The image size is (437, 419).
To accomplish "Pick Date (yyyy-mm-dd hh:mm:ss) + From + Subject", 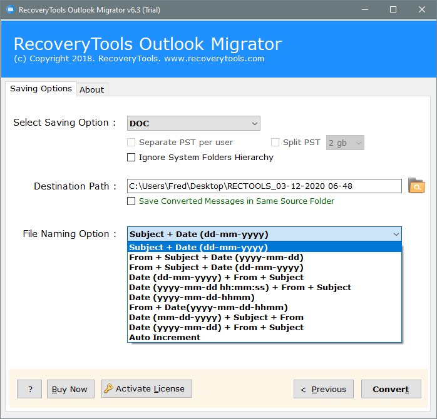I will [264, 287].
